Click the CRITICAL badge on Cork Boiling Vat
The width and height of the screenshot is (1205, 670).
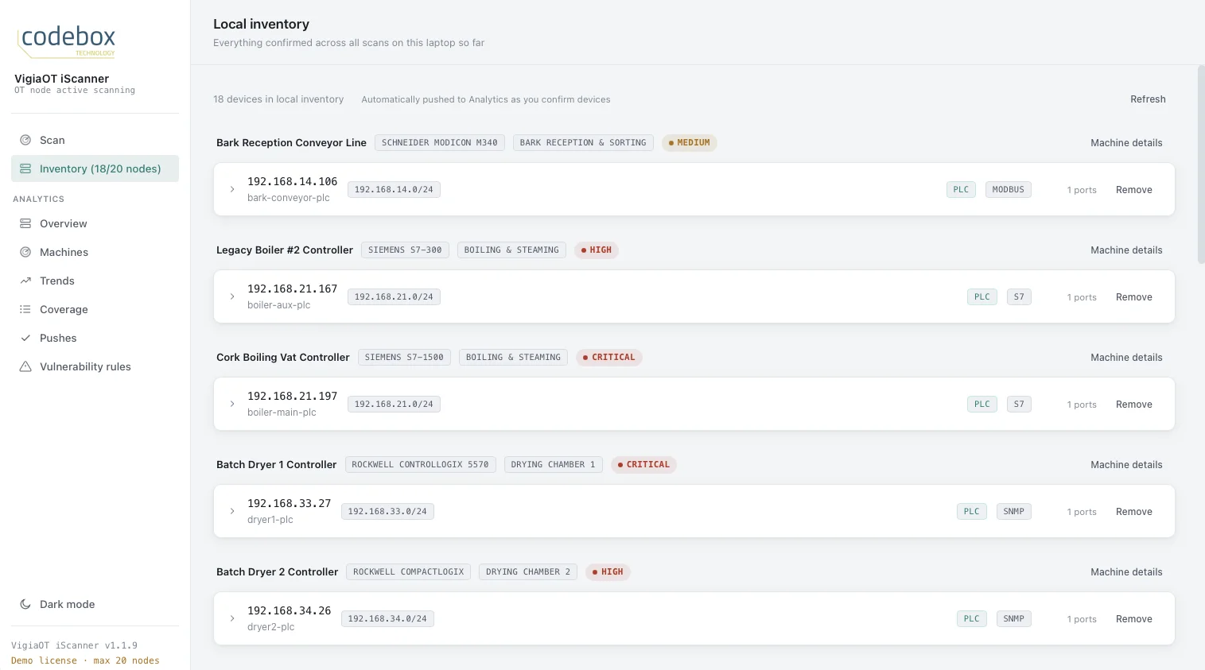[x=608, y=358]
